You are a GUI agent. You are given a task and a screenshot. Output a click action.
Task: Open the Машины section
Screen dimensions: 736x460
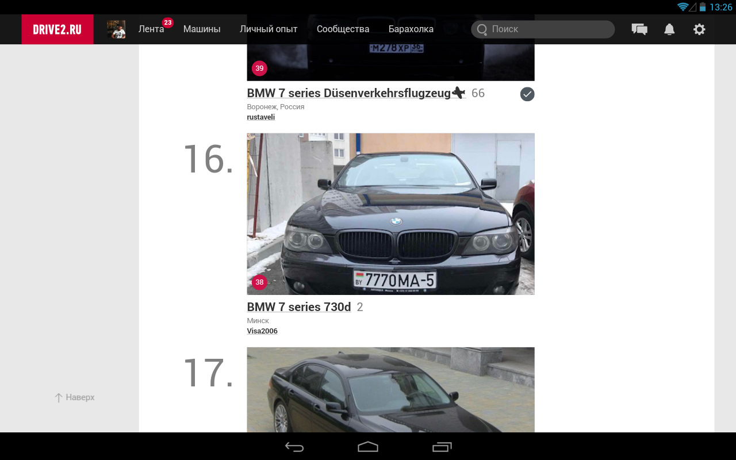tap(202, 29)
